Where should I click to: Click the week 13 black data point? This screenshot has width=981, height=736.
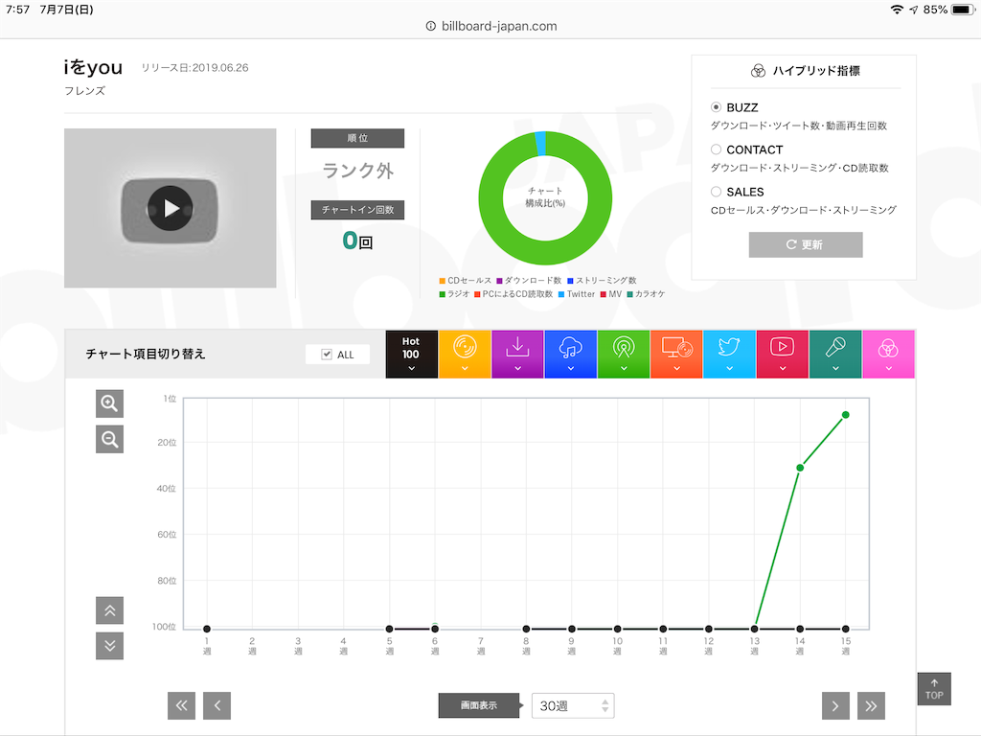(755, 629)
